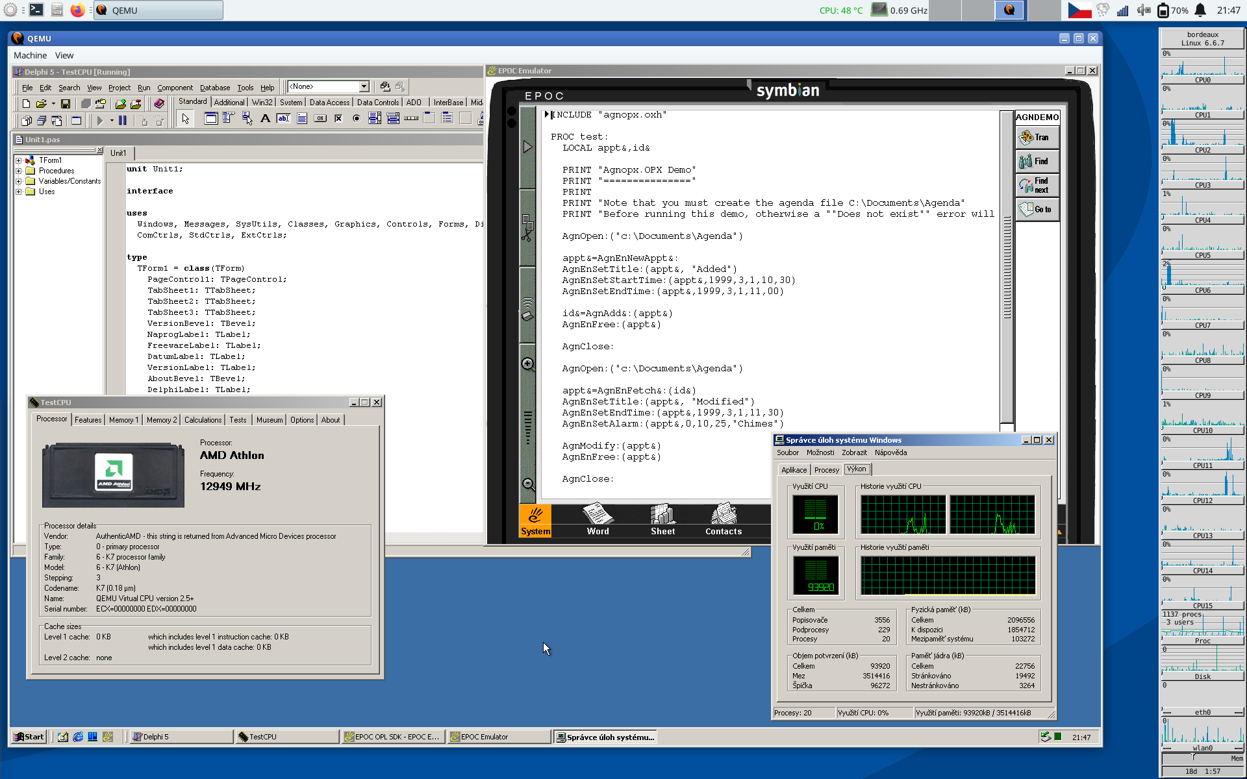This screenshot has height=779, width=1247.
Task: Open the <None> desktop layout combo box
Action: [364, 86]
